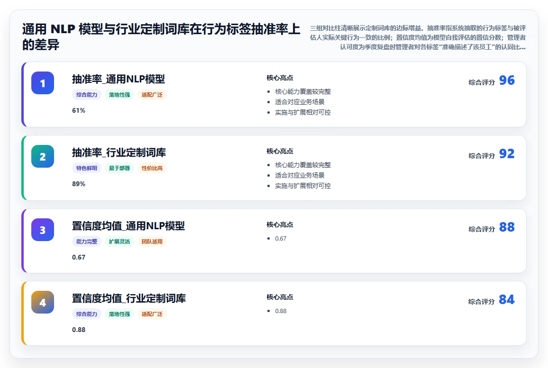
Task: Click the 综合能力 tag in card 1
Action: click(x=87, y=95)
